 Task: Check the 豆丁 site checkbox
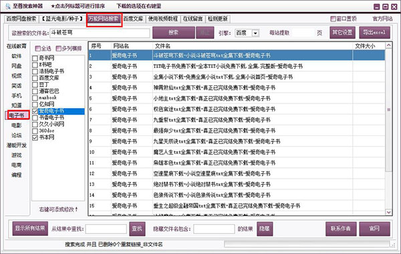[35, 85]
